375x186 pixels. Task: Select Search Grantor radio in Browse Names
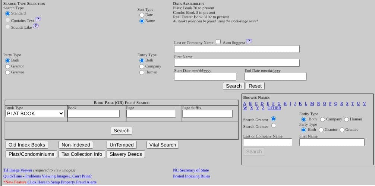coord(273,119)
